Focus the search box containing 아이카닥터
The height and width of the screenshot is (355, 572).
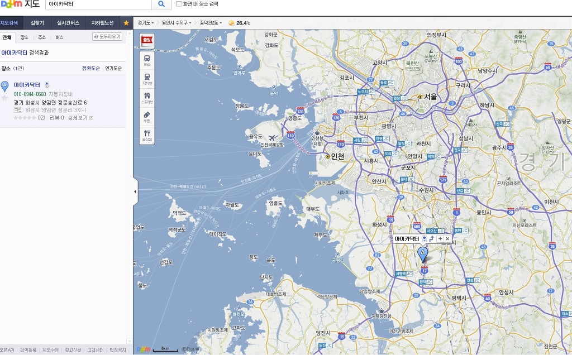[98, 4]
